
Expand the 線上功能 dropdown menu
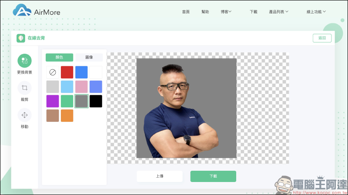[x=316, y=12]
